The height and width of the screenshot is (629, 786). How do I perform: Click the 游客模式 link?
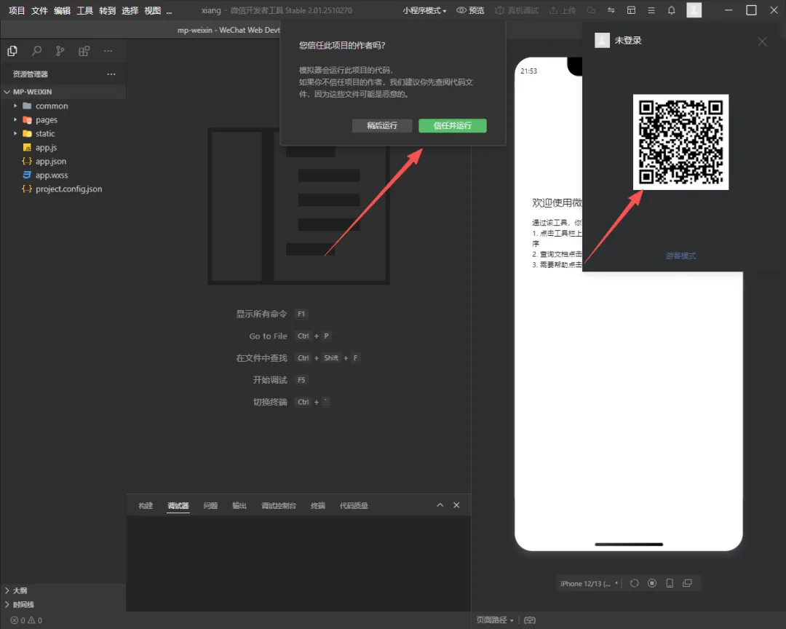(680, 256)
